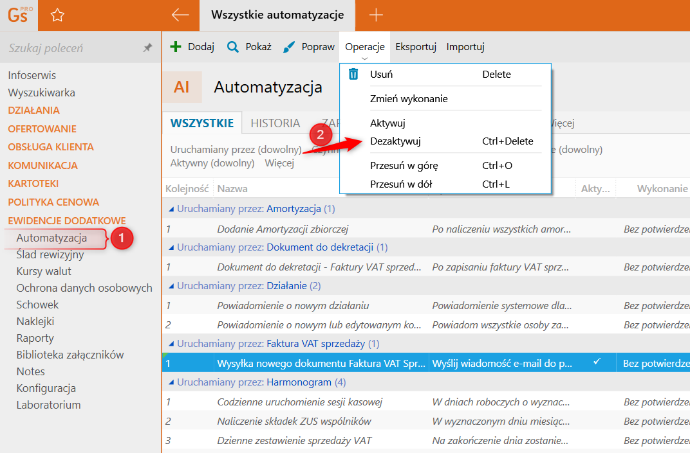The width and height of the screenshot is (690, 453).
Task: Choose Przesuń w górę entry
Action: coord(445,166)
